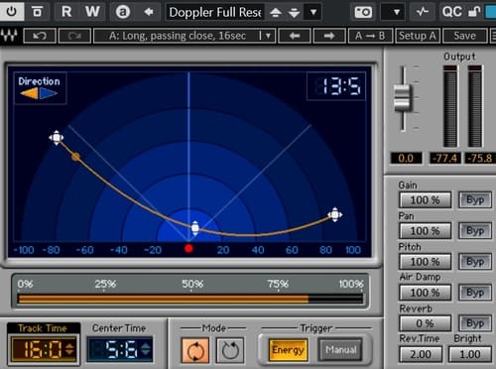This screenshot has width=496, height=369.
Task: Toggle the plugin power bypass button
Action: [x=12, y=12]
